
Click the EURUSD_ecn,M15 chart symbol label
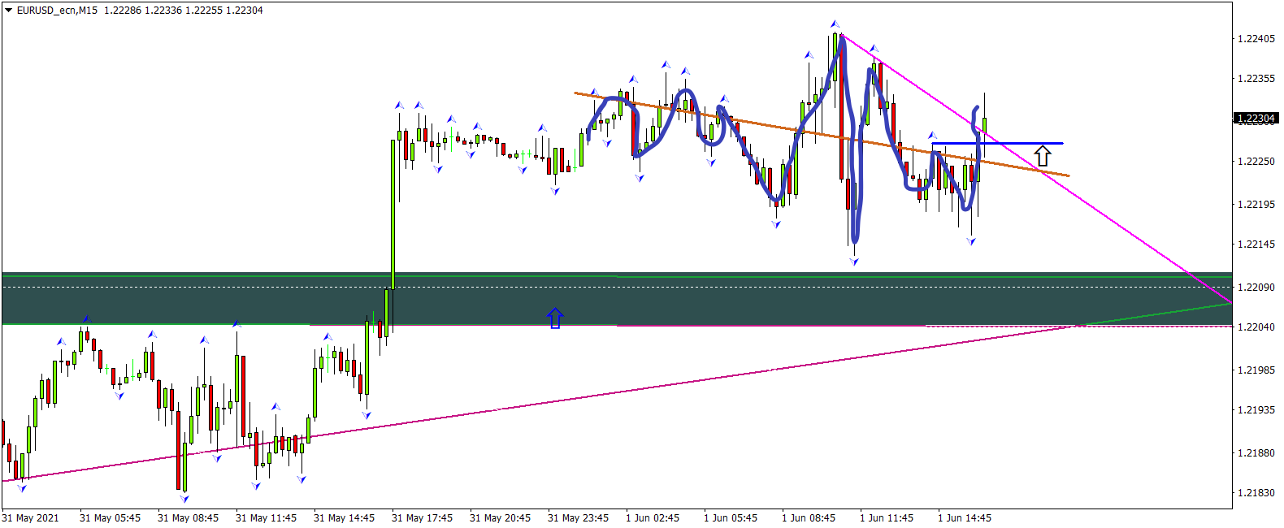[x=57, y=11]
